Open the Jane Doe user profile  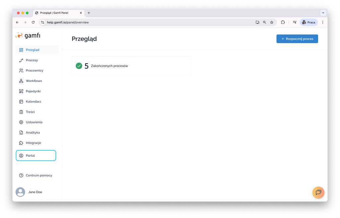(29, 192)
